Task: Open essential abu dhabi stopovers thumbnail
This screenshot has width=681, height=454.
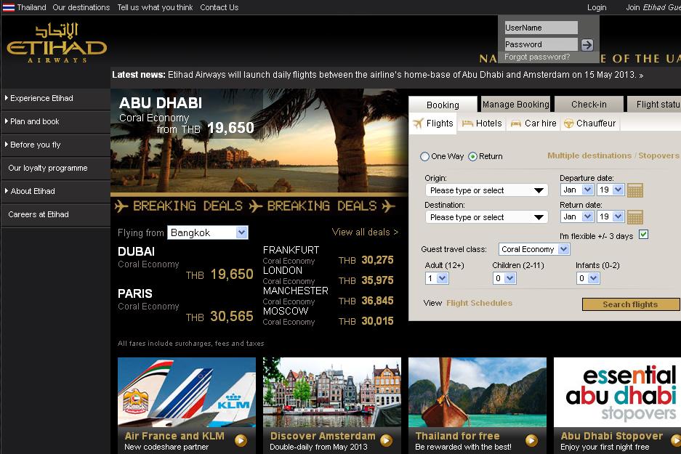Action: [617, 392]
